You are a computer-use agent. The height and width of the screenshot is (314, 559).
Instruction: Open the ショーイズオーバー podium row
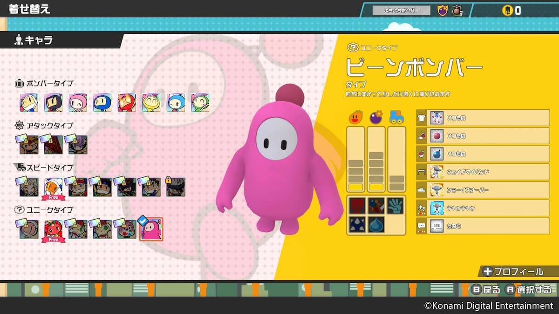coord(483,190)
